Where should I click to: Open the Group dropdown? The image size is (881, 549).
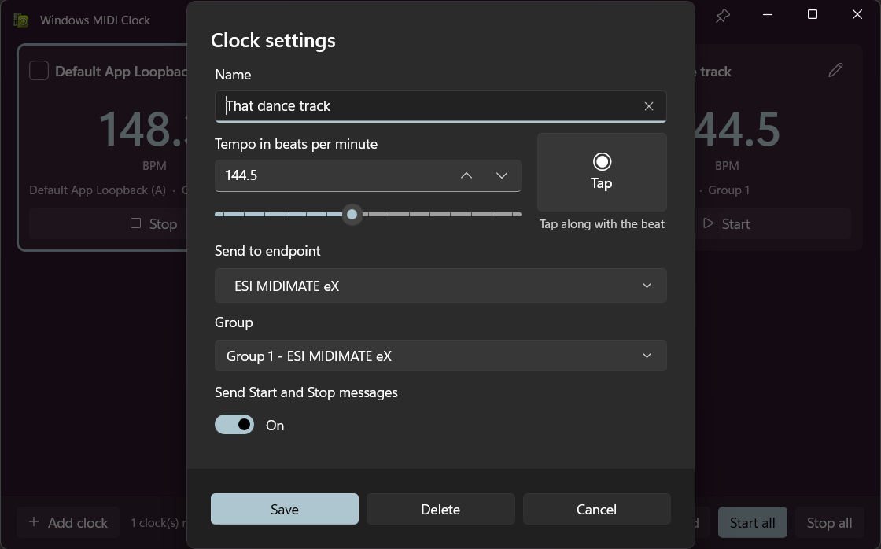pyautogui.click(x=440, y=356)
